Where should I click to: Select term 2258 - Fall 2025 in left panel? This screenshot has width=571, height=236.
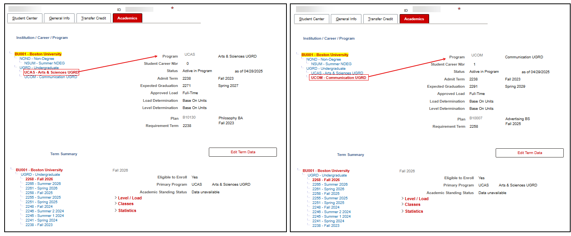39,193
